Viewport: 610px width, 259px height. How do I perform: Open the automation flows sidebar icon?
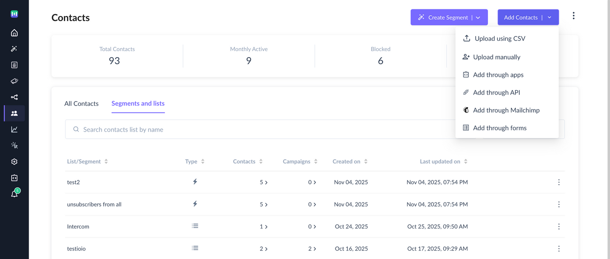pyautogui.click(x=14, y=97)
